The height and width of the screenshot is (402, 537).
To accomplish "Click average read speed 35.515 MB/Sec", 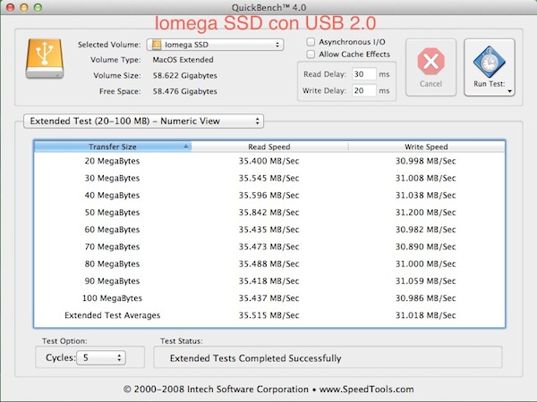I will pos(268,315).
